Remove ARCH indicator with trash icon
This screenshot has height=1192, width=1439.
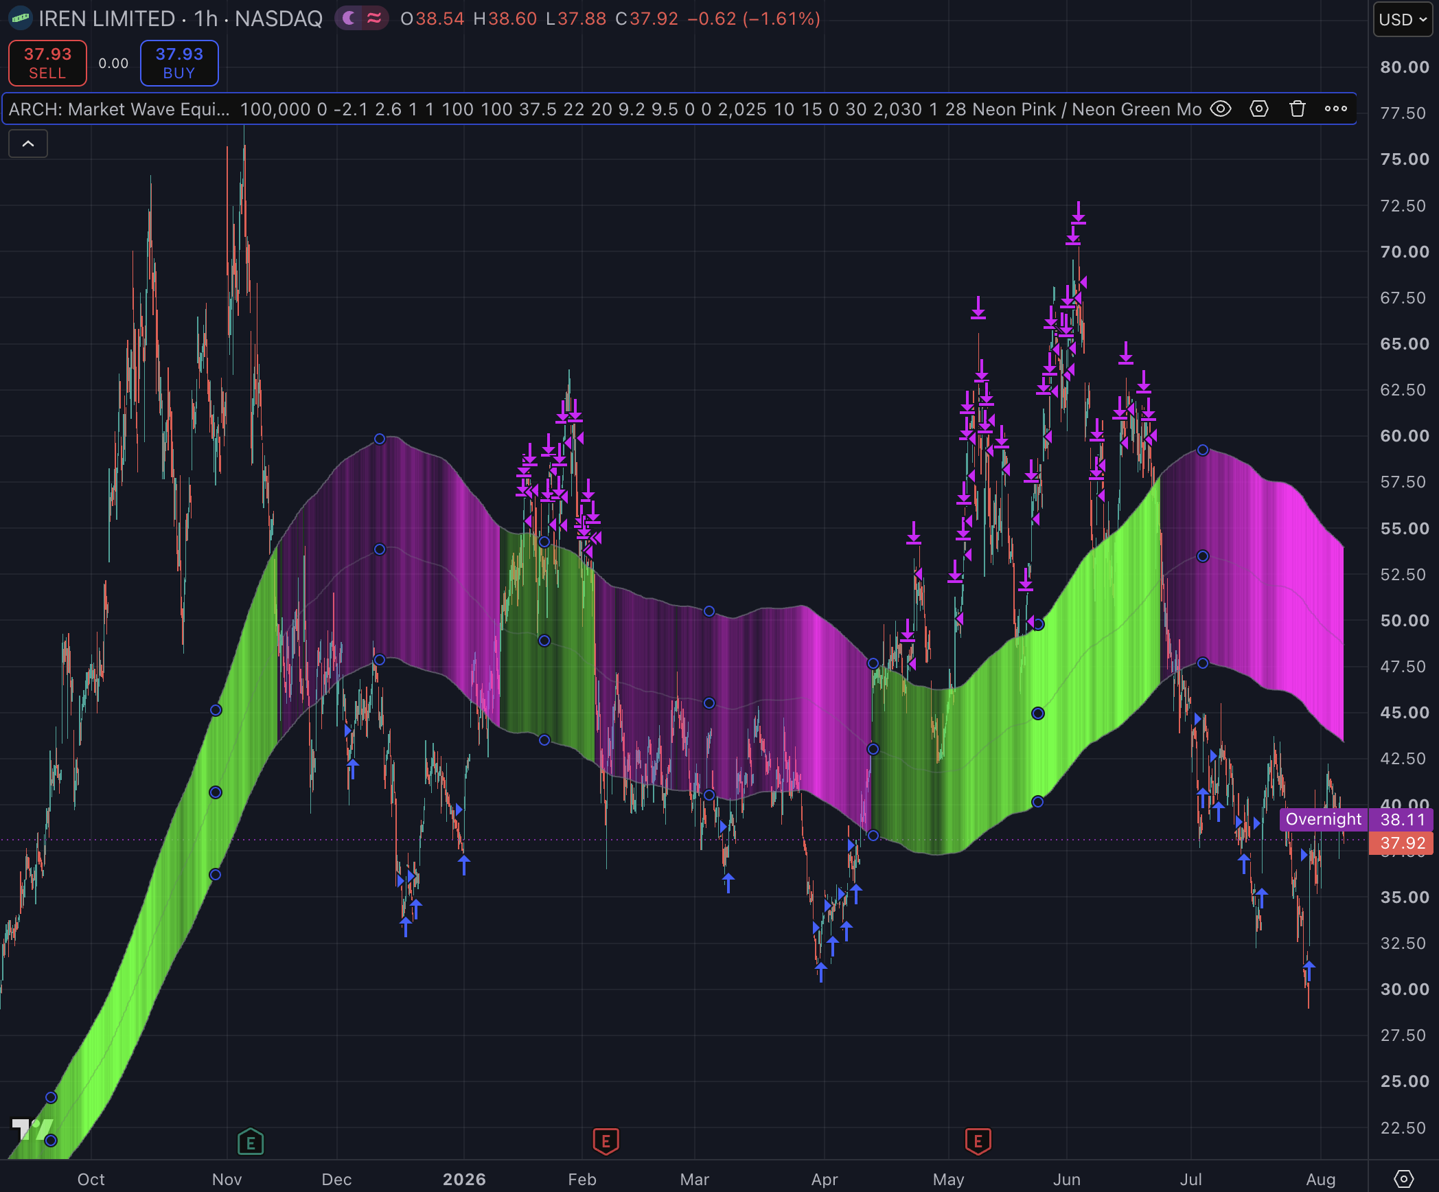pos(1297,109)
